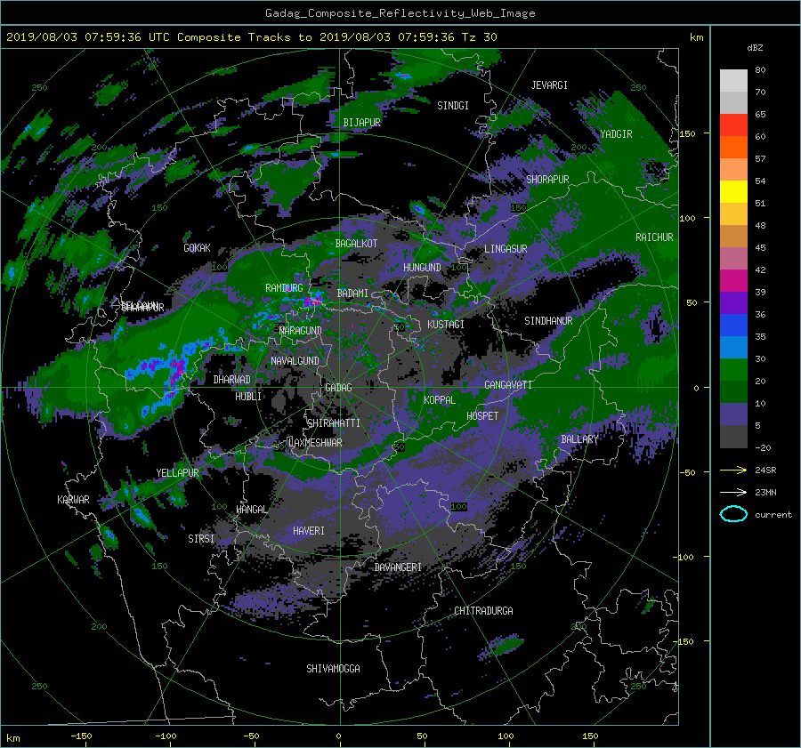
Task: Select the light gray 80 dBZ swatch
Action: click(x=733, y=81)
